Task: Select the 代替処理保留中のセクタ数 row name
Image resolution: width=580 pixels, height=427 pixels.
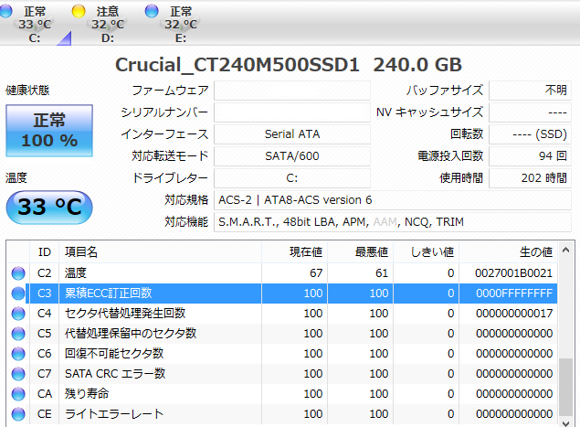Action: tap(131, 334)
